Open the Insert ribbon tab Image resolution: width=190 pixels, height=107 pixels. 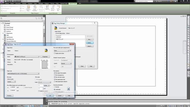[12, 4]
